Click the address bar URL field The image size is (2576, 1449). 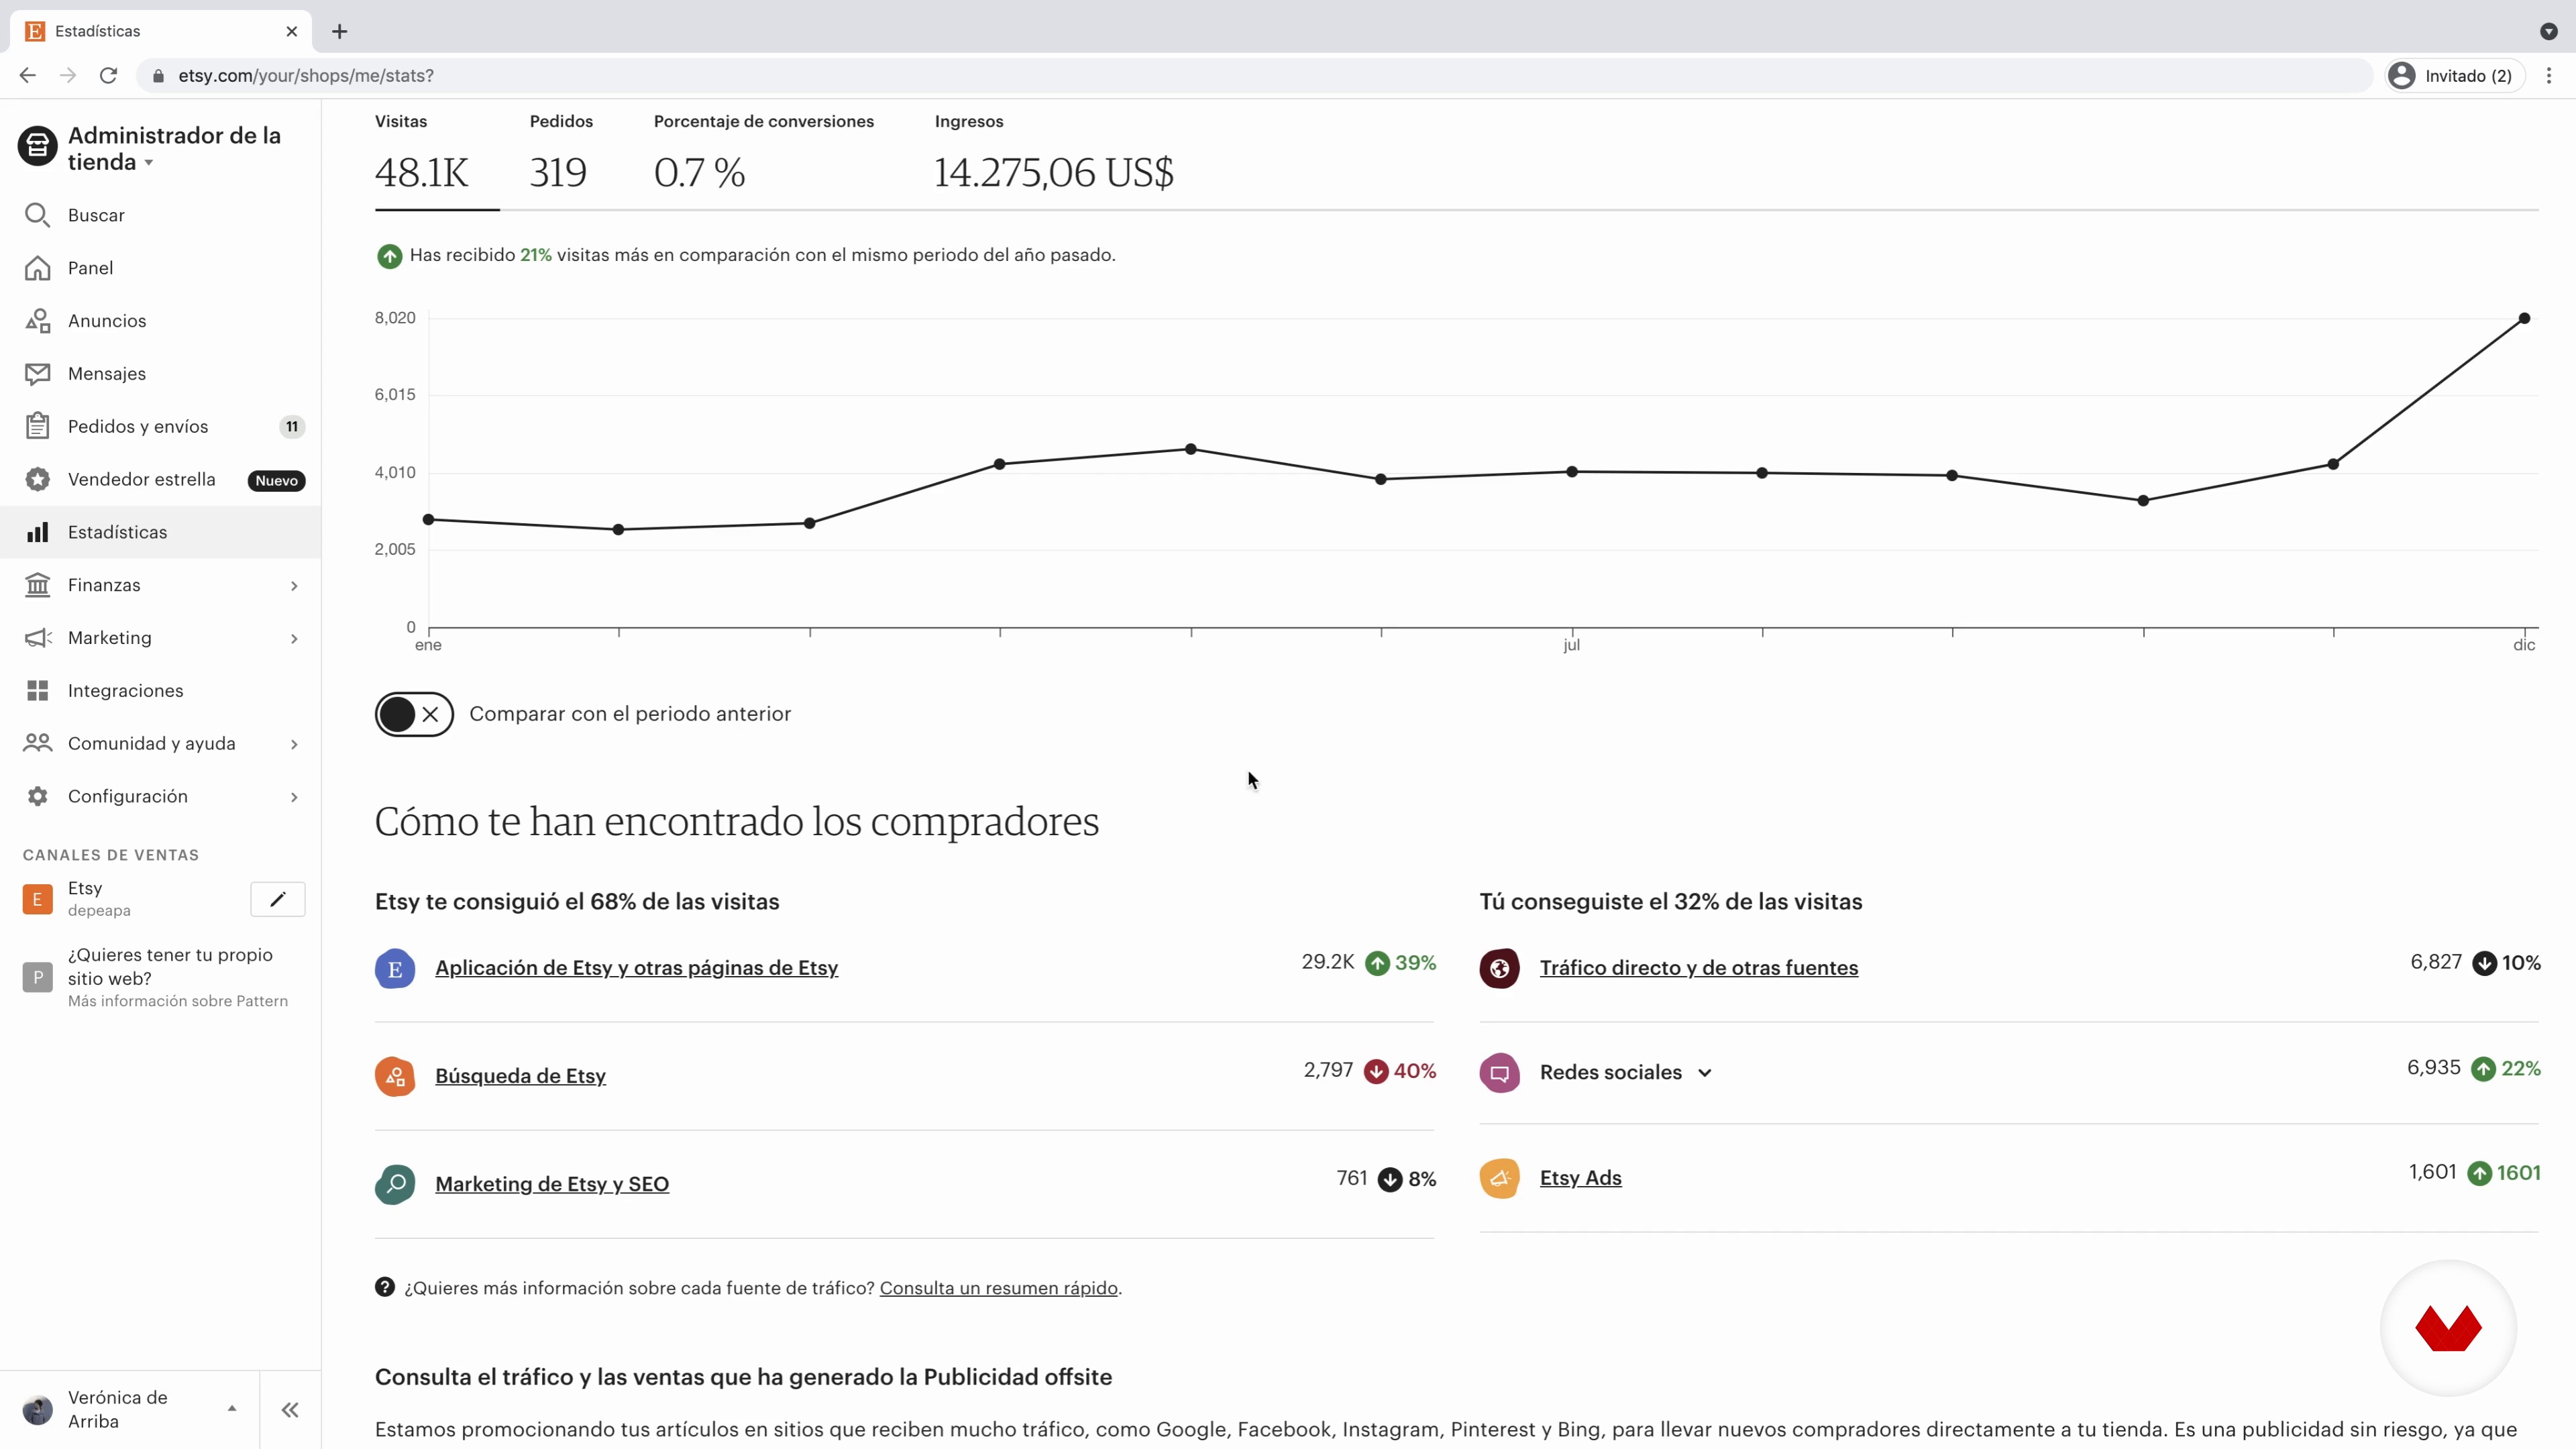pos(1255,75)
